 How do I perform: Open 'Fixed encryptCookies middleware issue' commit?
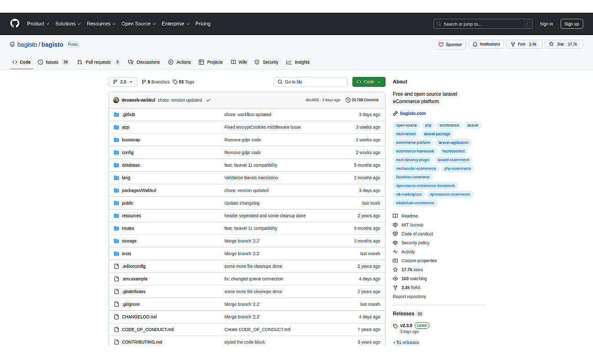coord(262,127)
